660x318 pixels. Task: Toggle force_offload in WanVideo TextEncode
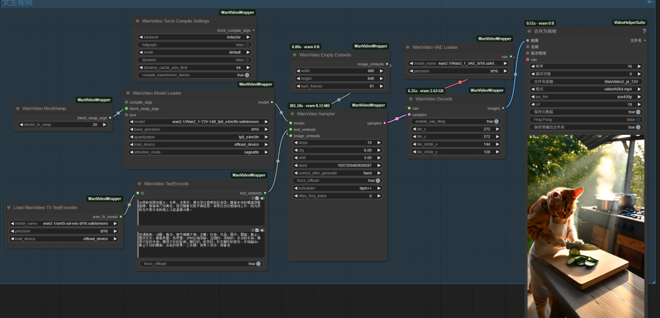[258, 264]
